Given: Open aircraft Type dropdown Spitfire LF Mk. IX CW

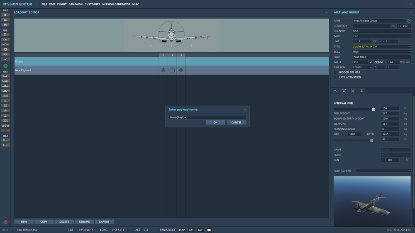Looking at the screenshot, I should click(382, 46).
